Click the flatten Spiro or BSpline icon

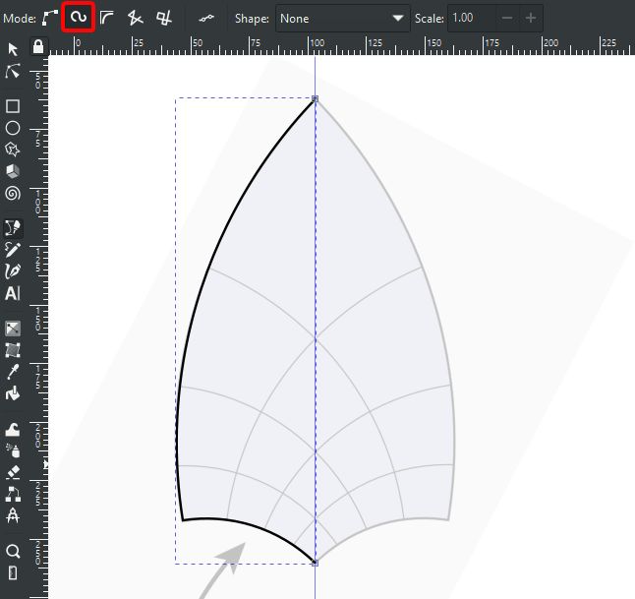[x=206, y=18]
